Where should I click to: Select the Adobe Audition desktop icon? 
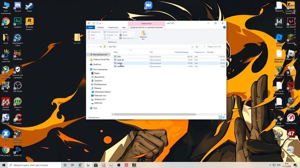[x=18, y=23]
